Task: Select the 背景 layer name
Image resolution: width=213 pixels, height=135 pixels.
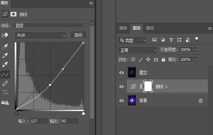Action: click(143, 100)
